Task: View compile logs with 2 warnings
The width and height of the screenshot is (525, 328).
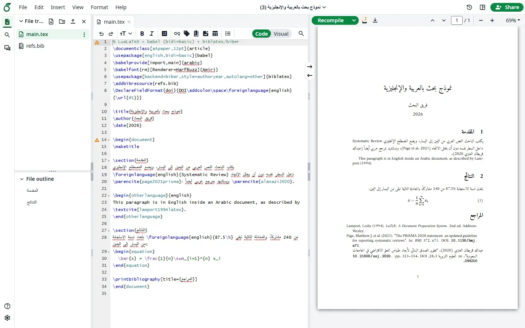Action: 365,20
